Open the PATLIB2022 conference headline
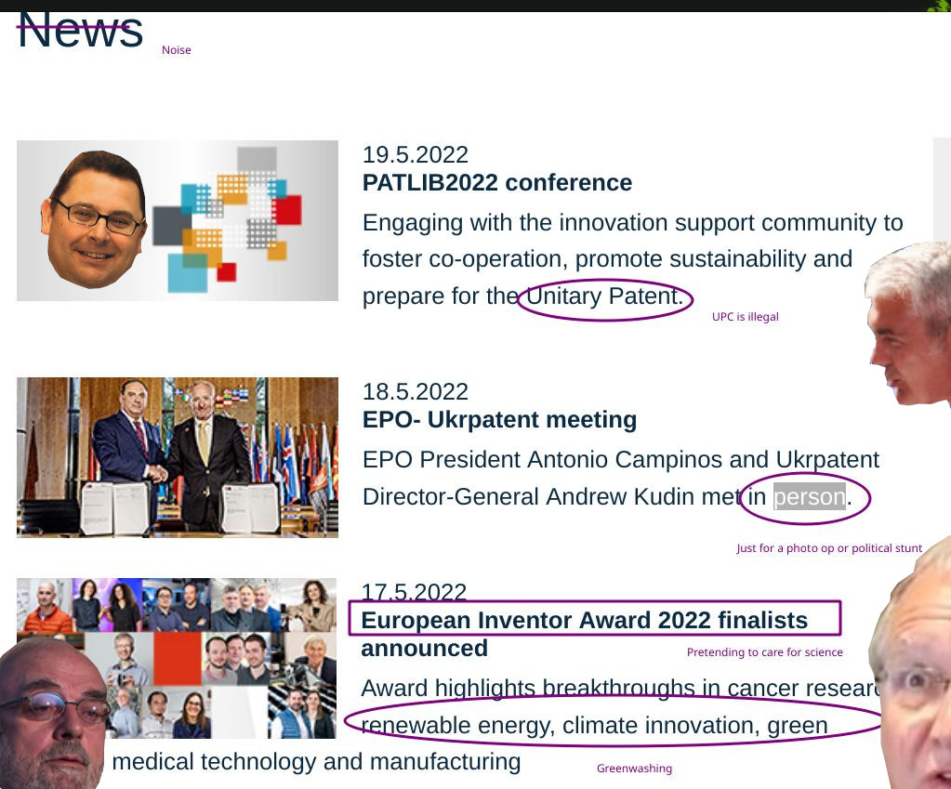The image size is (951, 789). pyautogui.click(x=496, y=182)
